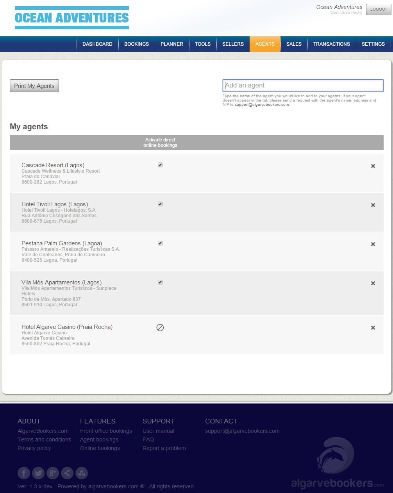Click the Cascade Resort (Lagos) agent name
This screenshot has width=393, height=493.
click(x=53, y=165)
